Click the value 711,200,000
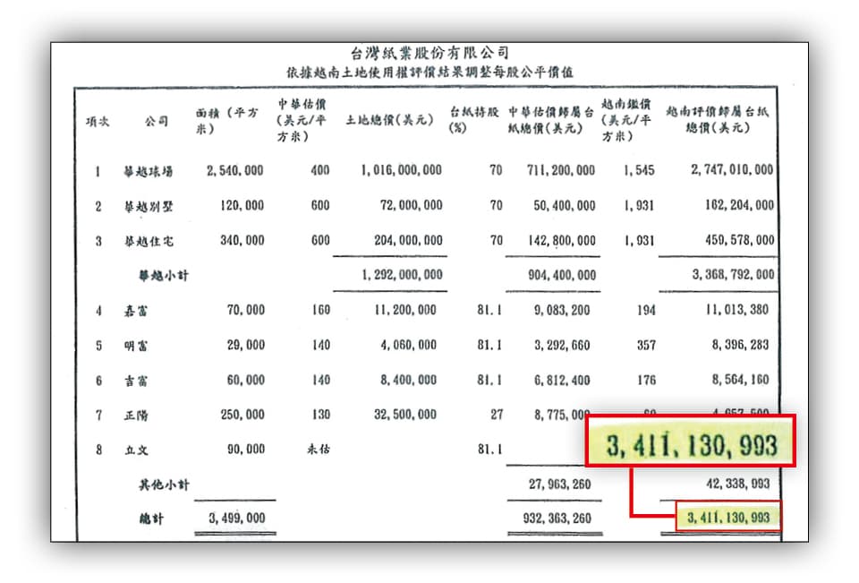Viewport: 859px width, 583px height. (560, 170)
